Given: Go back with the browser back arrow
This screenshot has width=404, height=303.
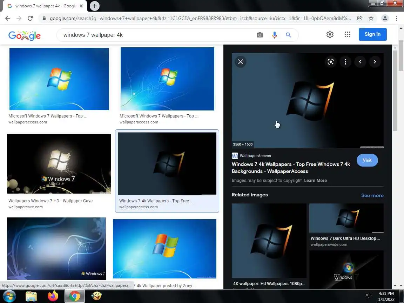Looking at the screenshot, I should (8, 18).
